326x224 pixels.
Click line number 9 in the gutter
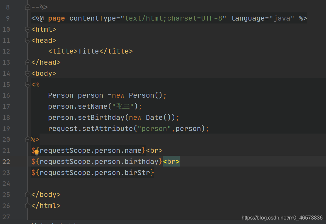[8, 19]
